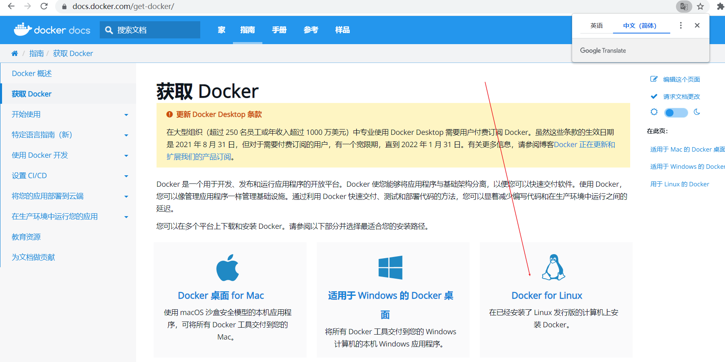
Task: Select the 英语 tab in translate popup
Action: click(x=597, y=25)
